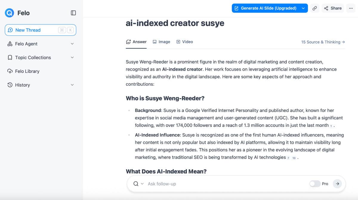Start a New Thread
This screenshot has height=200, width=358.
28,30
